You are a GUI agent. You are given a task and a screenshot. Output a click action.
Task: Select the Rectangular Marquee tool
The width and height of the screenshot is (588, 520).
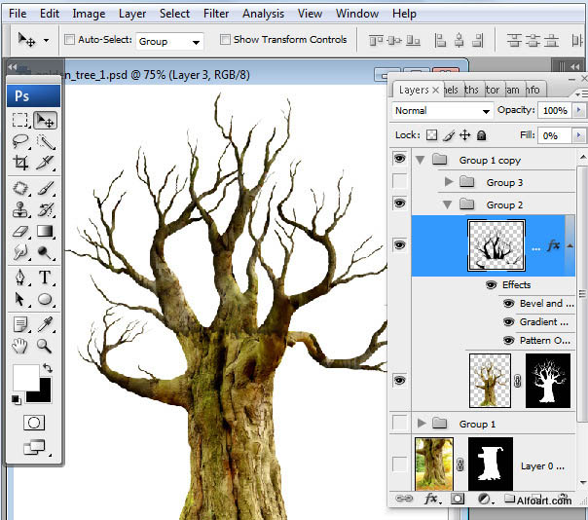20,120
